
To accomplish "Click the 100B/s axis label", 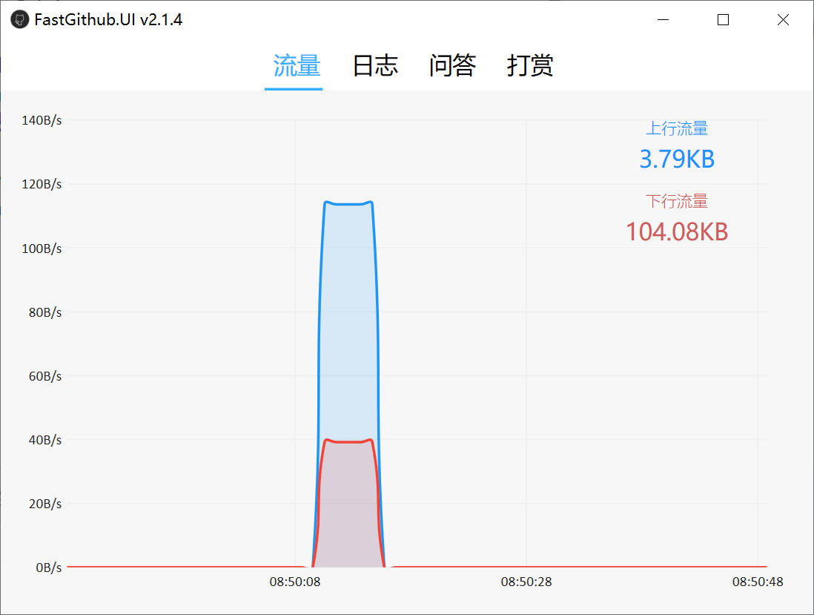I will (x=42, y=249).
